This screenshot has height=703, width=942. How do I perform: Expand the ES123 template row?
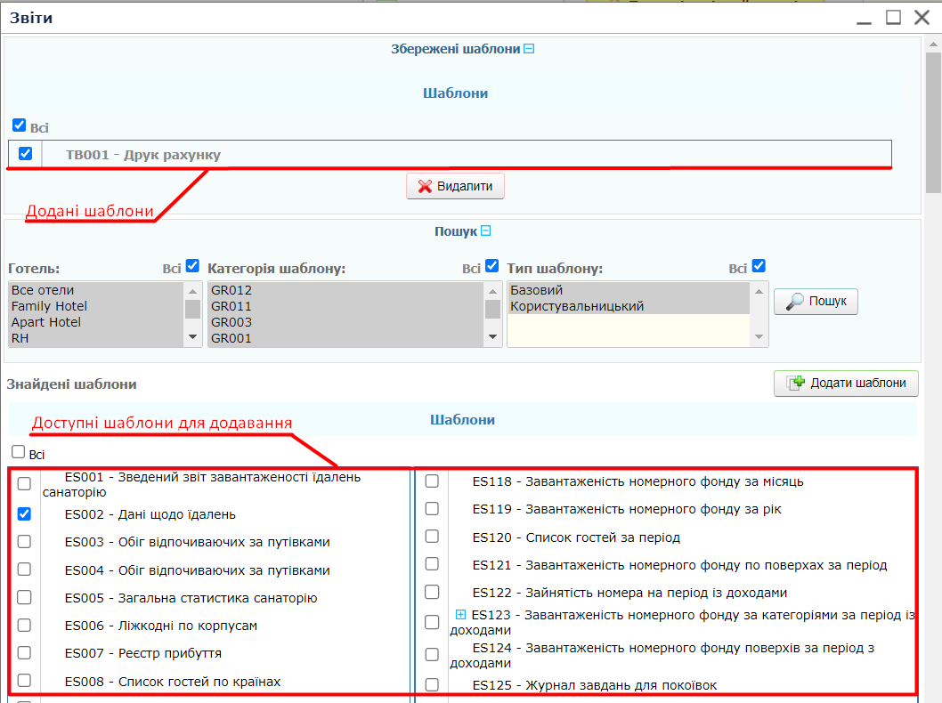coord(460,614)
